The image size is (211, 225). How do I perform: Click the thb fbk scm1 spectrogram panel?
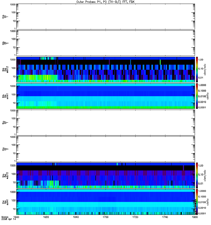105,96
